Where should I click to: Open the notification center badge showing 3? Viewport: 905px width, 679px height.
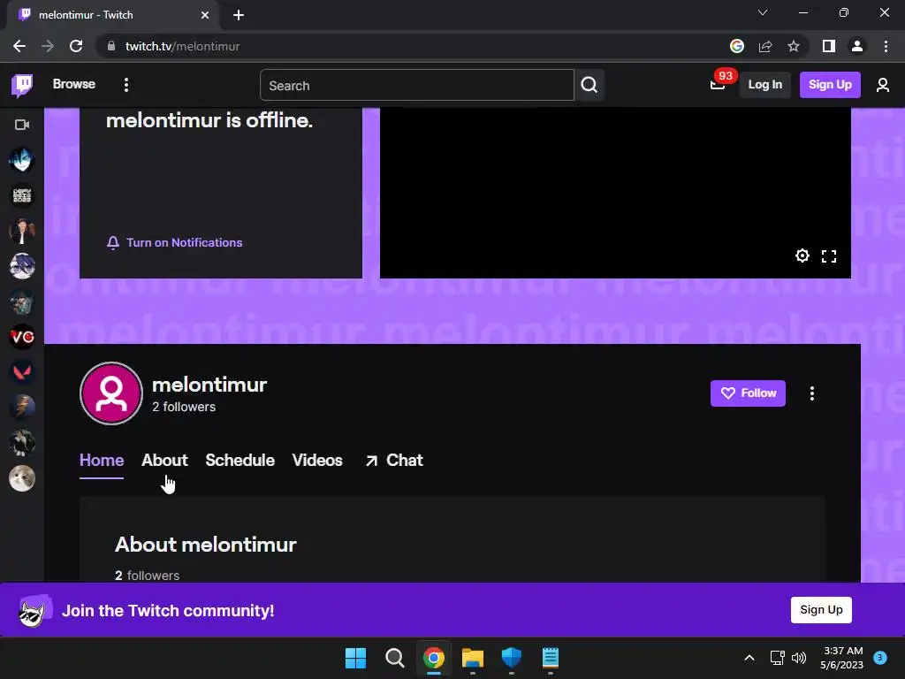click(879, 658)
